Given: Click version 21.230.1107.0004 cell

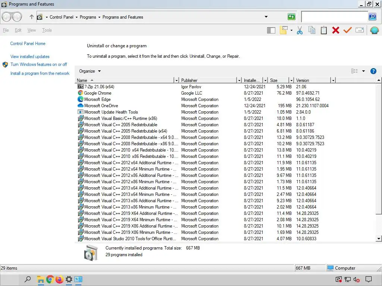Looking at the screenshot, I should pyautogui.click(x=312, y=105).
